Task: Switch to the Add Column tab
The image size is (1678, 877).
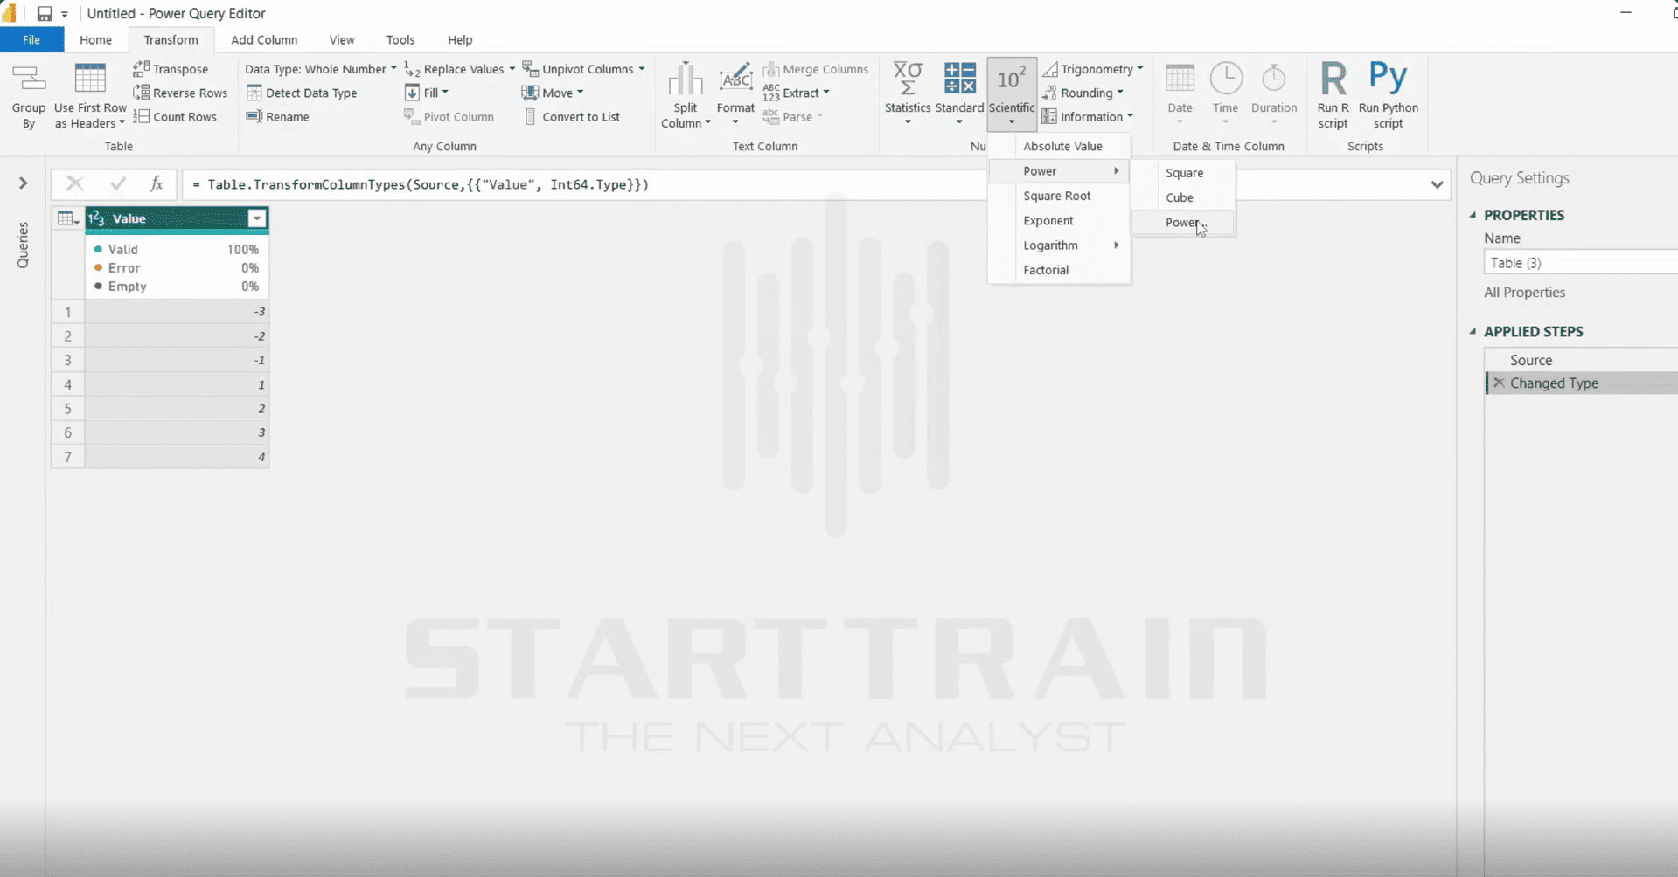Action: 264,39
